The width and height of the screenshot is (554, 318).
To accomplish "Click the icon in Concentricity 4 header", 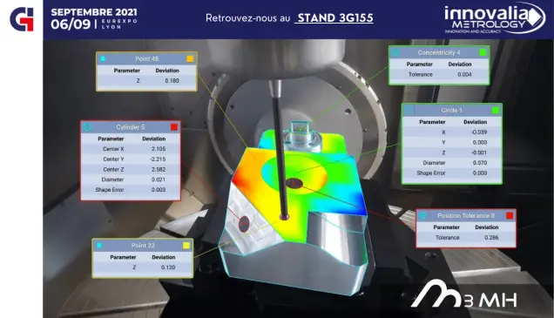I will (395, 52).
